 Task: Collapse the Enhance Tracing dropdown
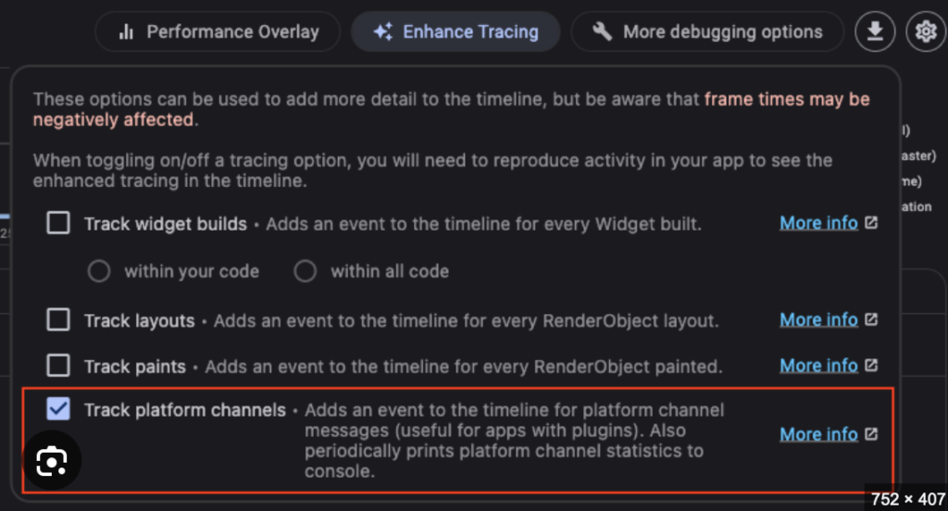[x=455, y=32]
